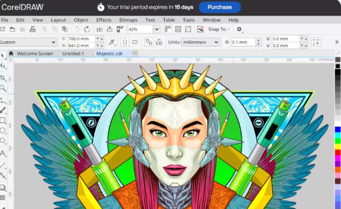The image size is (341, 209).
Task: Expand the property bar overflow chevron
Action: 337,42
